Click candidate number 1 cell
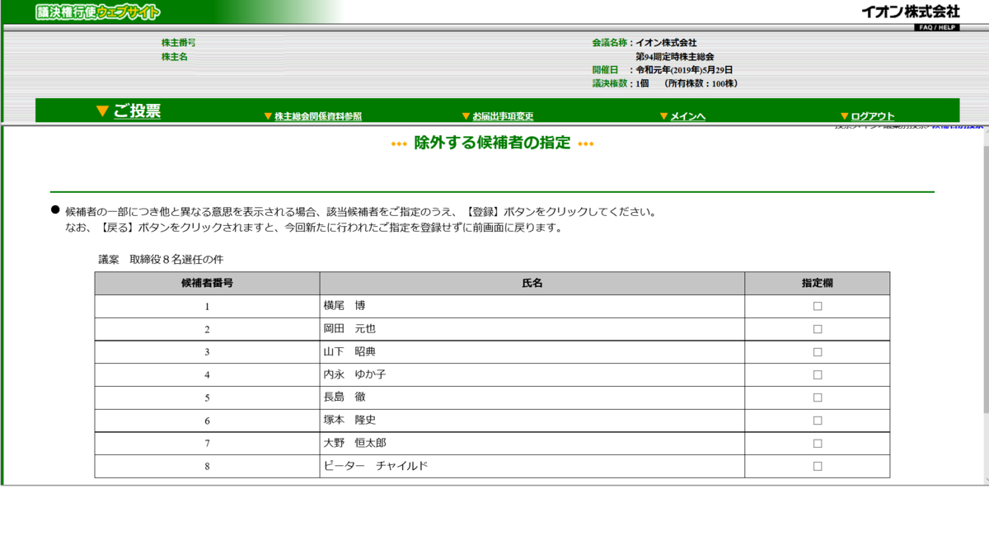 pyautogui.click(x=207, y=306)
